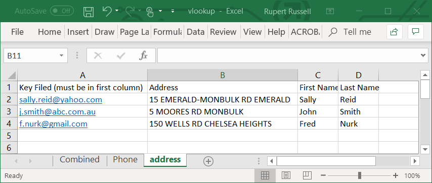432x183 pixels.
Task: Switch to Normal view icon
Action: tap(265, 175)
